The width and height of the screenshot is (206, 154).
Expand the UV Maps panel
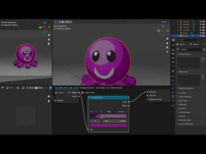pos(182,93)
